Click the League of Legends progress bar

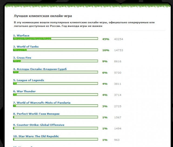(x=55, y=84)
